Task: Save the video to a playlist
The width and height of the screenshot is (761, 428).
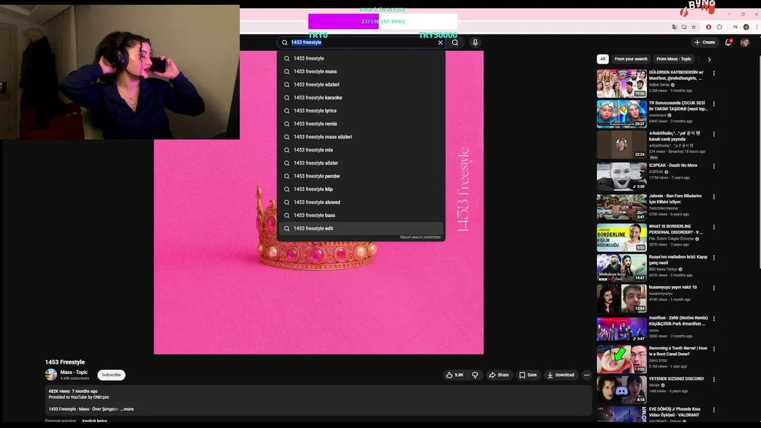Action: tap(528, 375)
